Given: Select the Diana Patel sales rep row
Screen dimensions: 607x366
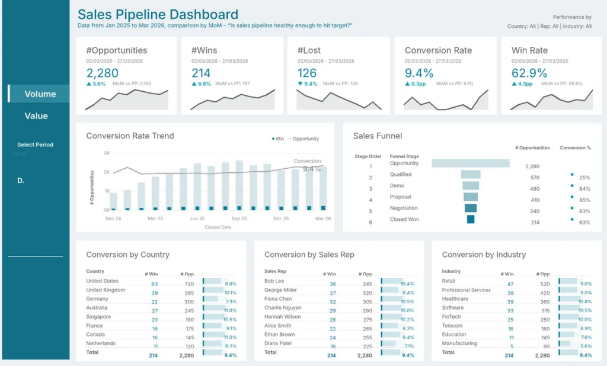Looking at the screenshot, I should [340, 344].
